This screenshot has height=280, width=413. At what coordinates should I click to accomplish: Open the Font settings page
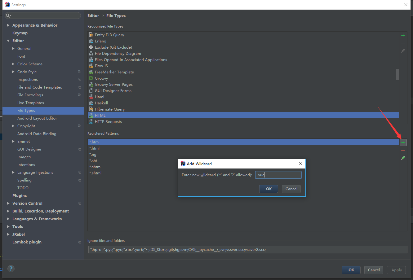point(21,56)
